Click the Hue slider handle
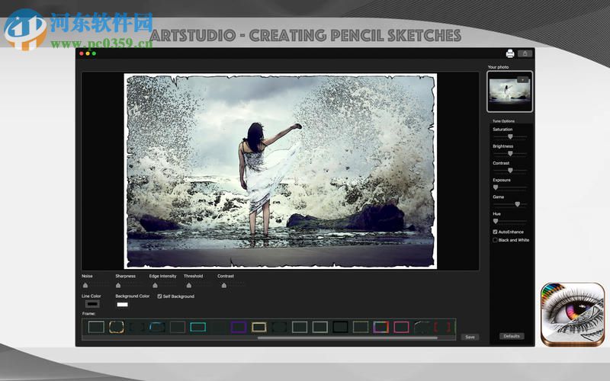The height and width of the screenshot is (381, 610). tap(496, 221)
